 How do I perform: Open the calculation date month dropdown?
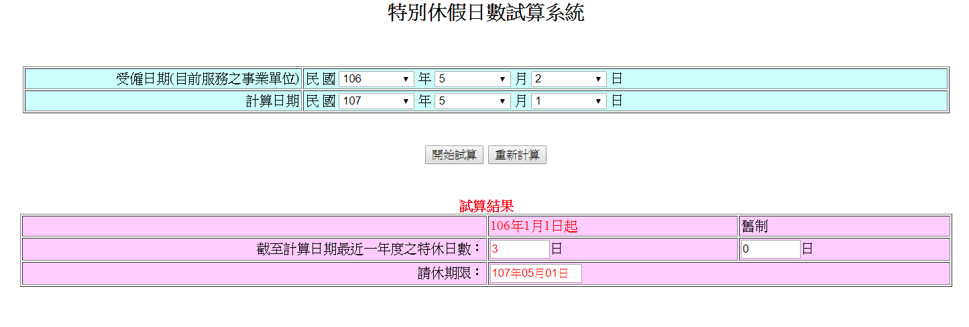pos(473,101)
